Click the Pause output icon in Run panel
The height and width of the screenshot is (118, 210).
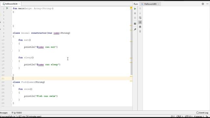(x=135, y=18)
